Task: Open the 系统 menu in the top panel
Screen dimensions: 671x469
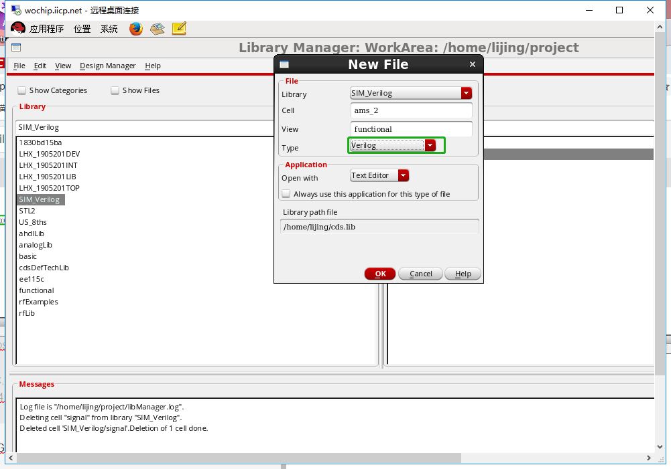Action: [x=109, y=28]
